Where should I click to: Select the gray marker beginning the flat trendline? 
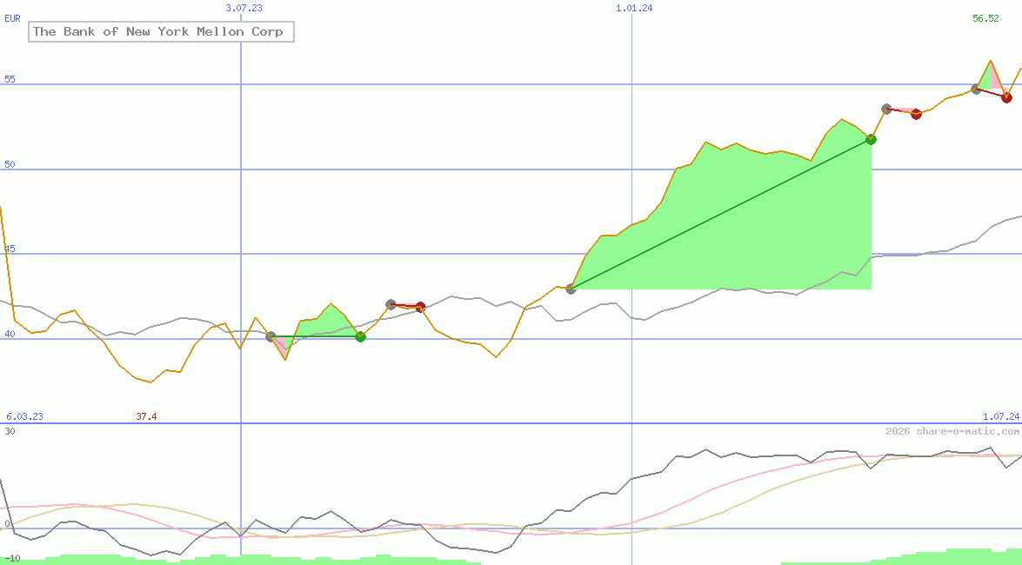(x=271, y=336)
